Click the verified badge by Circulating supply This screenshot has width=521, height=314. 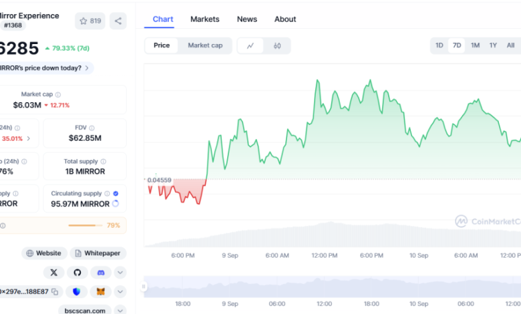point(116,193)
